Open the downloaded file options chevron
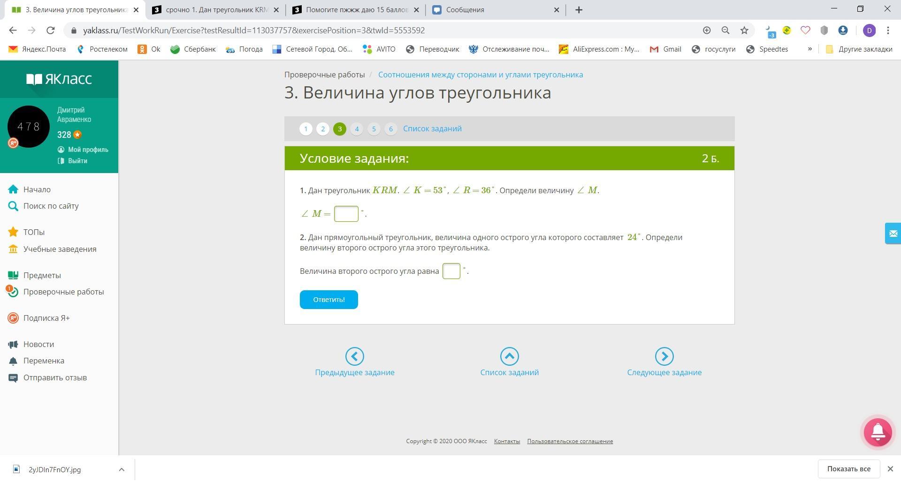This screenshot has height=483, width=901. click(122, 469)
